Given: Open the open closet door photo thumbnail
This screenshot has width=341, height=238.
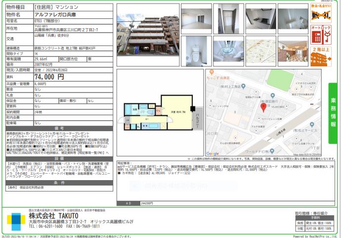Looking at the screenshot, I should [228, 19].
